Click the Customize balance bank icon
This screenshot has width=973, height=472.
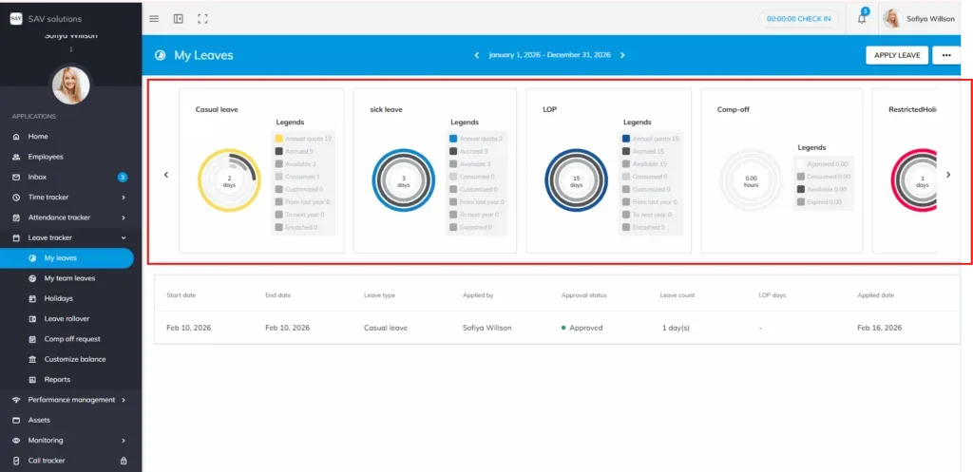32,359
